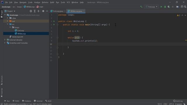This screenshot has width=187, height=105.
Task: Toggle the Project side tab
Action: [x=2, y=14]
